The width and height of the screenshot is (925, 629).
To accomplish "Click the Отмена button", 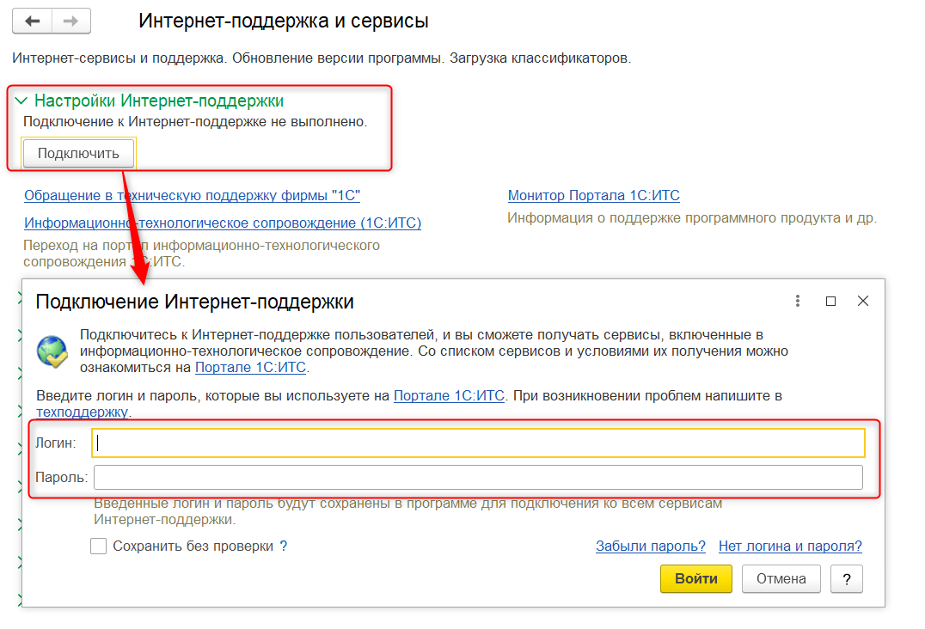I will click(781, 579).
